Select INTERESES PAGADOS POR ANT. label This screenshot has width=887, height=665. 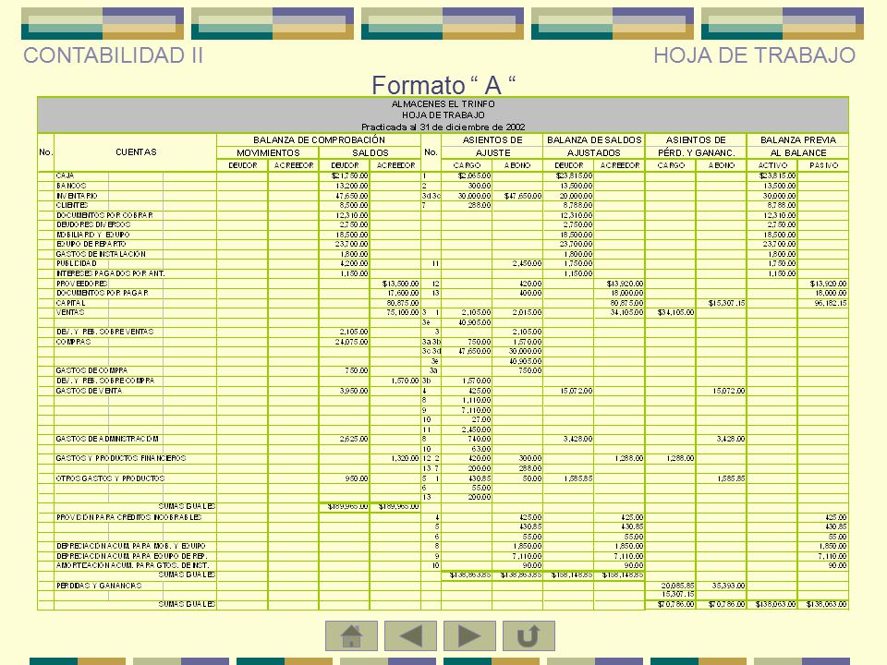(x=110, y=273)
